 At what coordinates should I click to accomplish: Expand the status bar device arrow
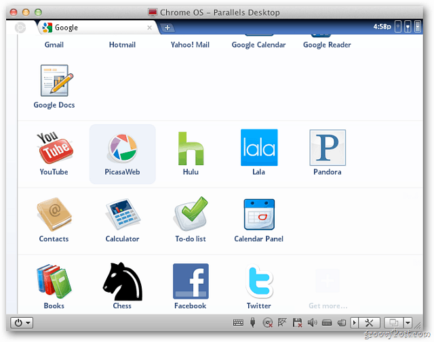pos(355,322)
